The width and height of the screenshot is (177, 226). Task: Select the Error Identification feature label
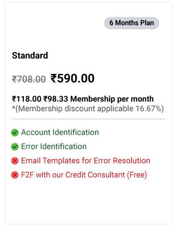click(x=54, y=146)
